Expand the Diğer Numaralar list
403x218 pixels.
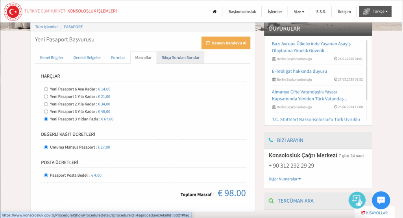coord(285,179)
